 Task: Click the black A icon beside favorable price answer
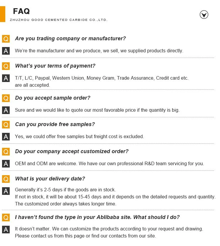click(6, 110)
